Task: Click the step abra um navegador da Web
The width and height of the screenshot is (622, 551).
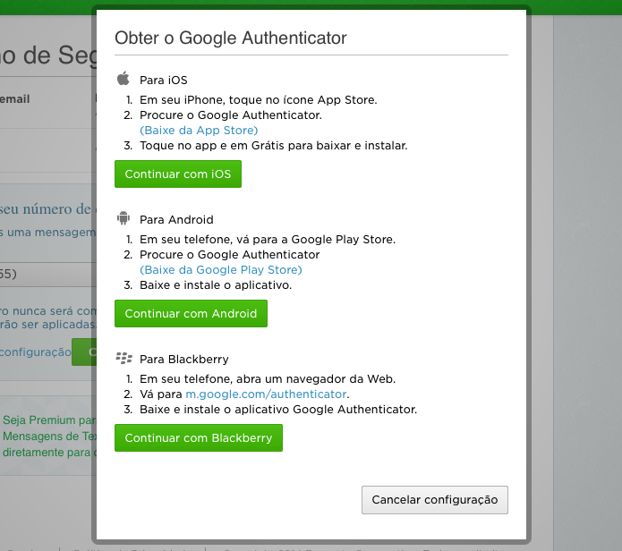Action: click(x=268, y=379)
